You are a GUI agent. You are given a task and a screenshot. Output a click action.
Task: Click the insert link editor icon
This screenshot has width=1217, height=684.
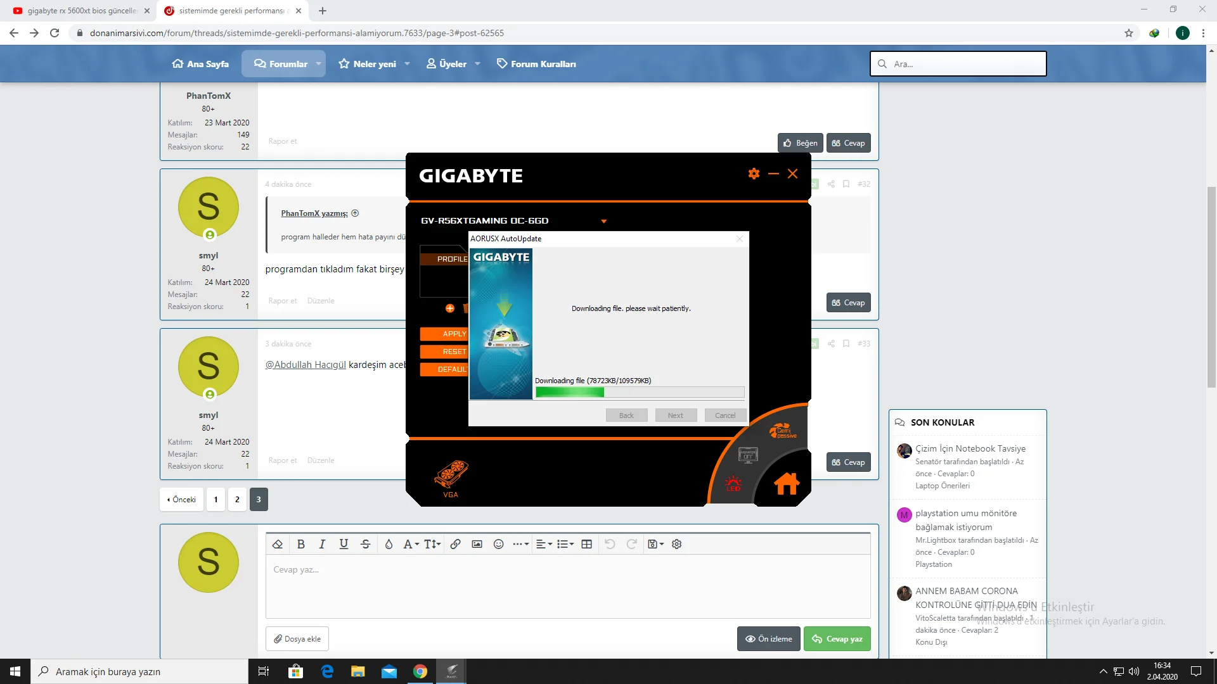pos(455,544)
